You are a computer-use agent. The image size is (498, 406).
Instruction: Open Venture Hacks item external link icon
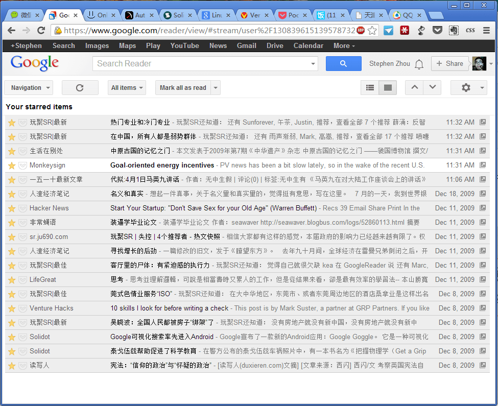(483, 308)
